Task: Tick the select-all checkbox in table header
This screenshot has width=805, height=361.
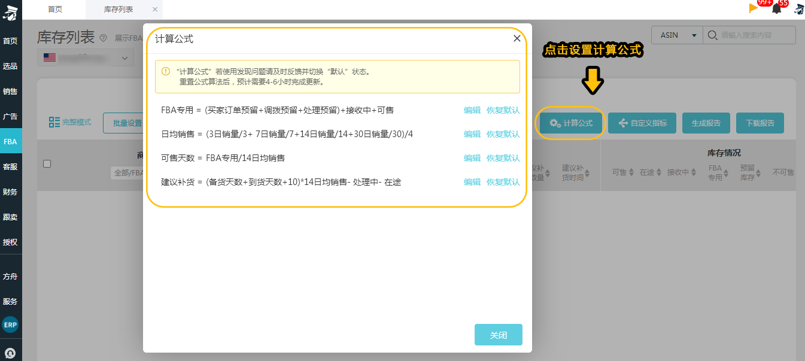Action: pyautogui.click(x=47, y=163)
